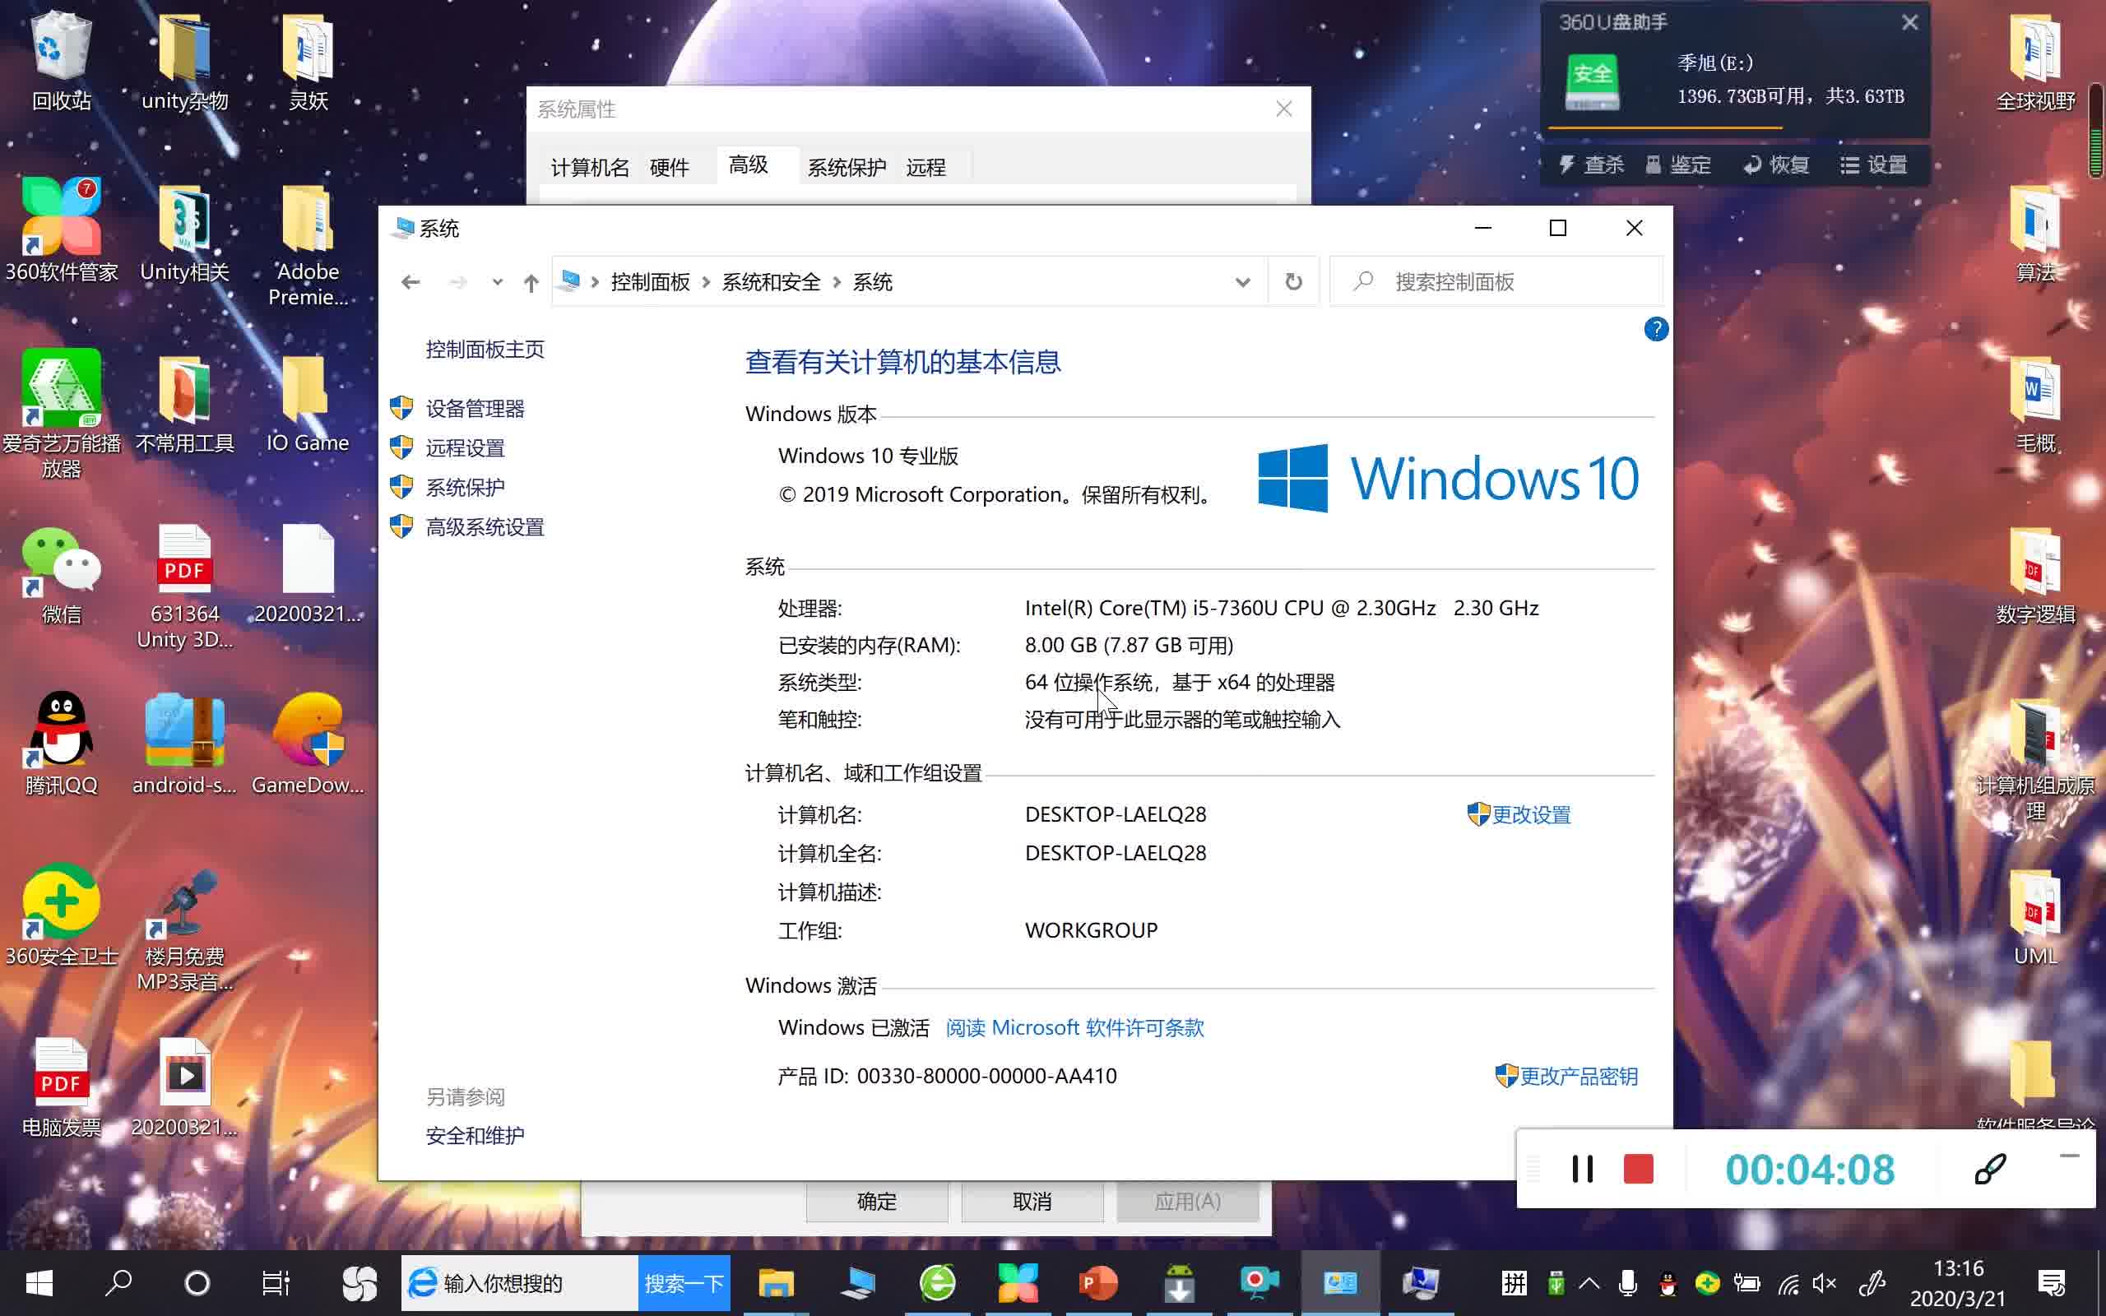This screenshot has height=1316, width=2106.
Task: Click the blue help question mark icon
Action: pos(1655,329)
